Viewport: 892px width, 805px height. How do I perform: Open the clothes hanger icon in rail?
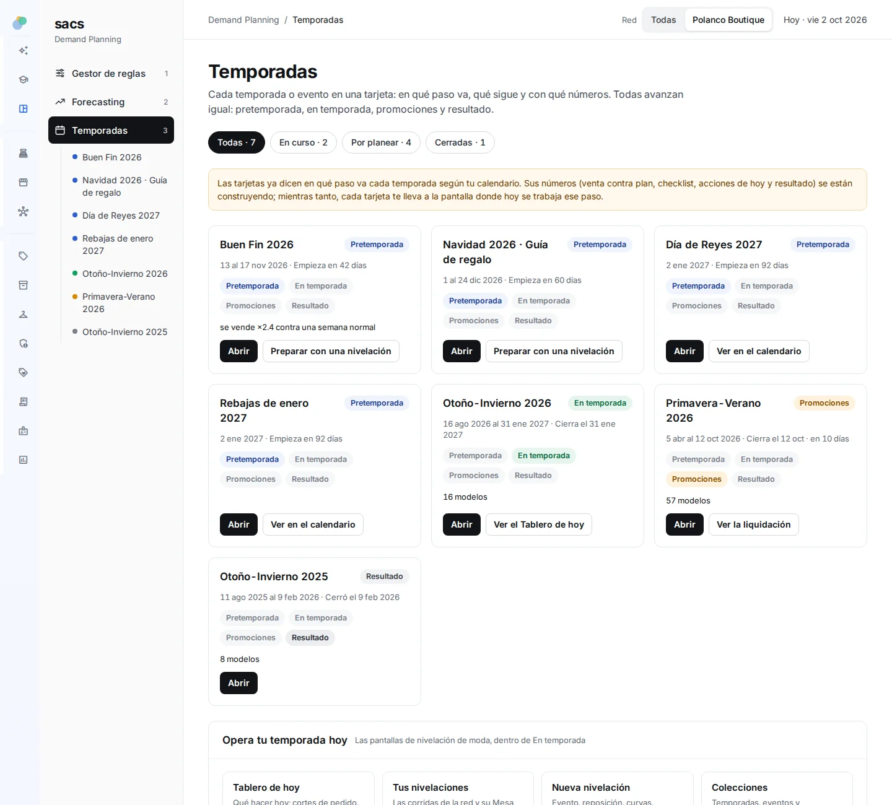tap(24, 315)
